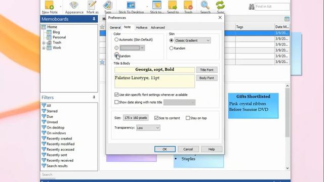This screenshot has width=324, height=182.
Task: Create a New Note from toolbar
Action: pos(50,7)
